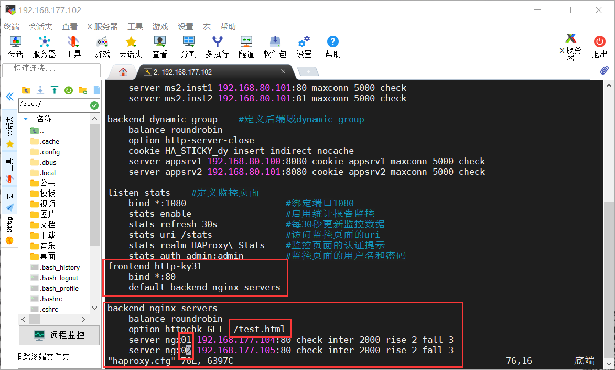Click the 快速连接 quick connect field
This screenshot has height=370, width=615.
point(51,70)
